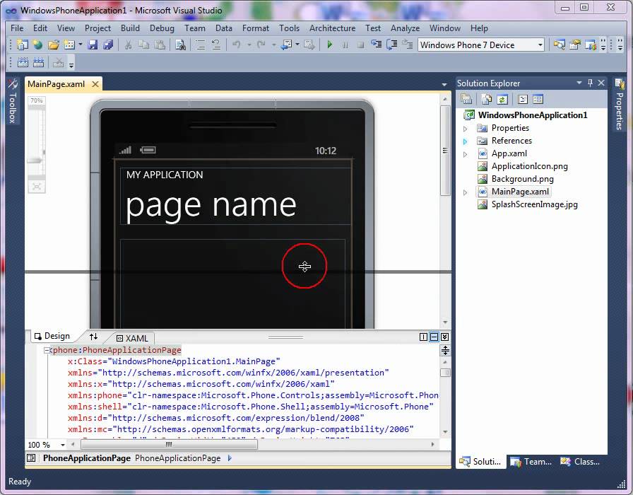Expand the Properties node in Solution Explorer
The height and width of the screenshot is (495, 633).
pyautogui.click(x=465, y=129)
